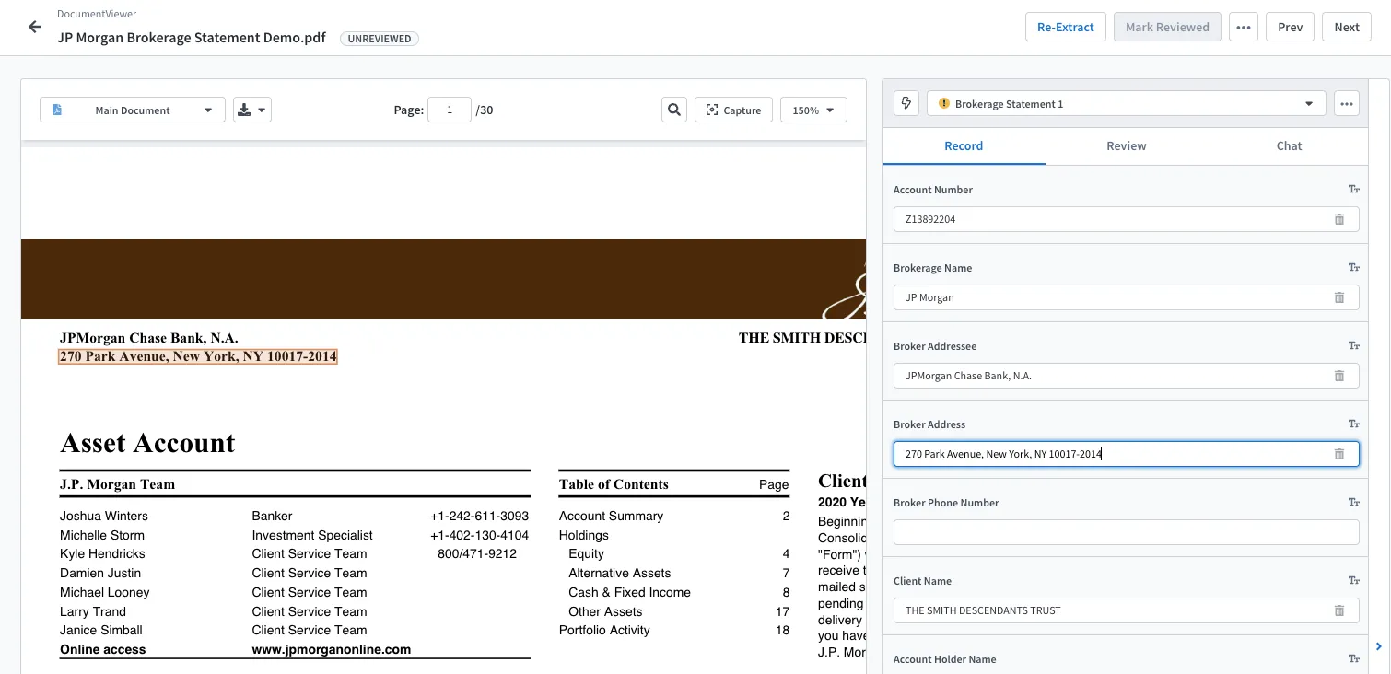1391x674 pixels.
Task: Open the 150% zoom dropdown
Action: 813,110
